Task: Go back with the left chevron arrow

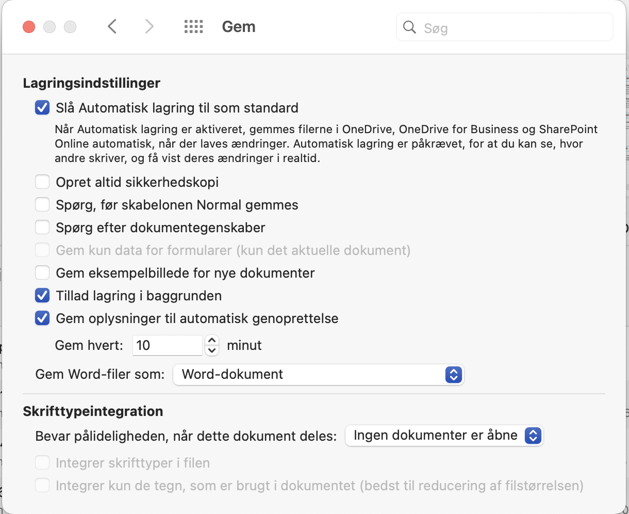Action: pyautogui.click(x=112, y=26)
